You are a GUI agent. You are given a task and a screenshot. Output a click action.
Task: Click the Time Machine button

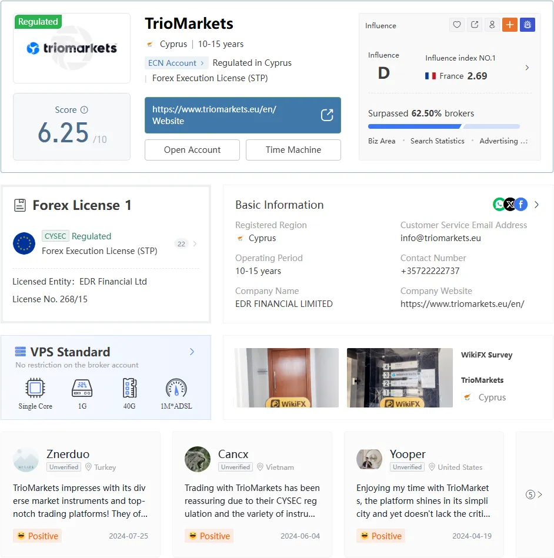coord(293,150)
